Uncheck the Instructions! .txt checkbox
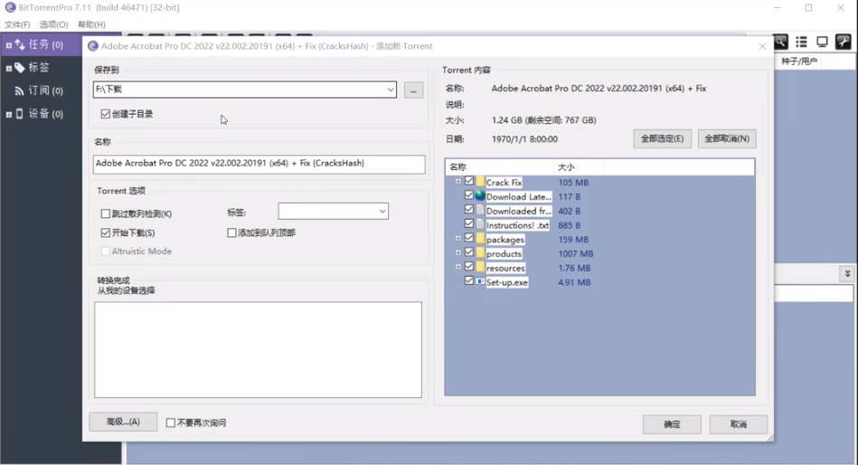This screenshot has height=465, width=858. pos(469,223)
